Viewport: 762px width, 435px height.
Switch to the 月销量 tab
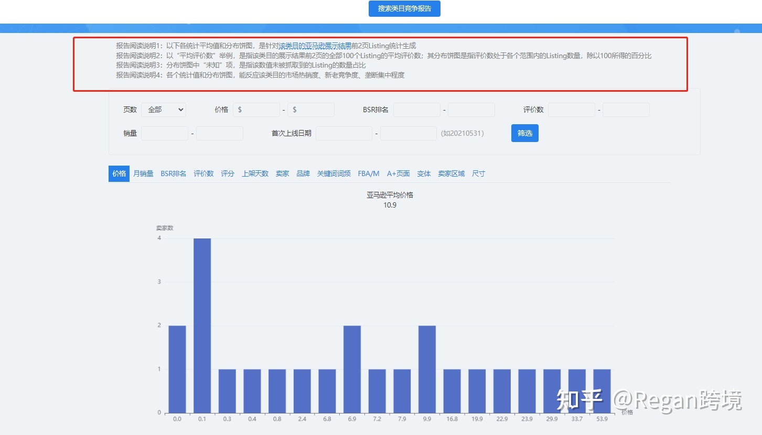pyautogui.click(x=143, y=173)
